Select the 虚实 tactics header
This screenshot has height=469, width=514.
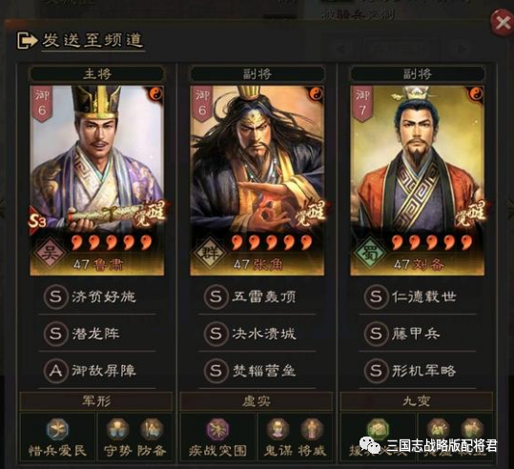pyautogui.click(x=257, y=401)
